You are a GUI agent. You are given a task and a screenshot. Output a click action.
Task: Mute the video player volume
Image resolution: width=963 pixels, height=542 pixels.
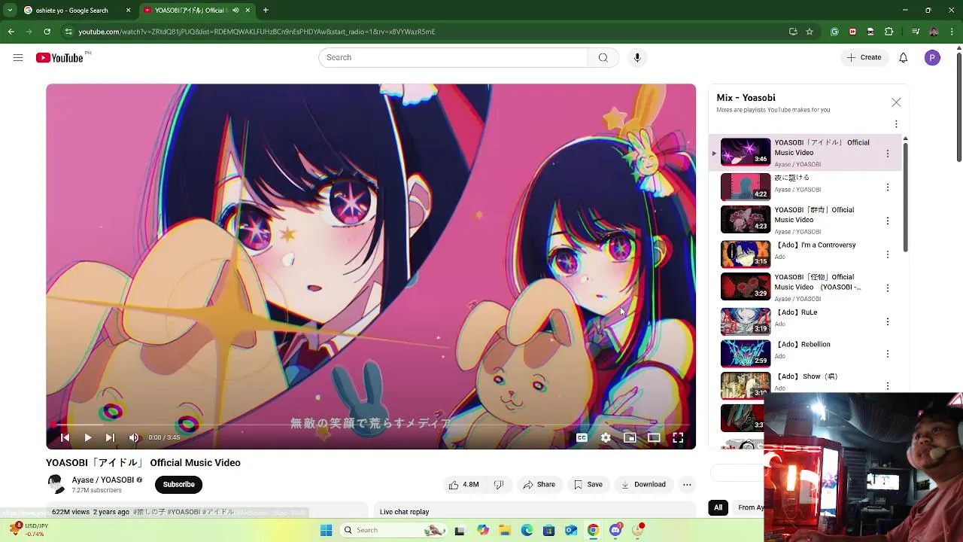134,437
